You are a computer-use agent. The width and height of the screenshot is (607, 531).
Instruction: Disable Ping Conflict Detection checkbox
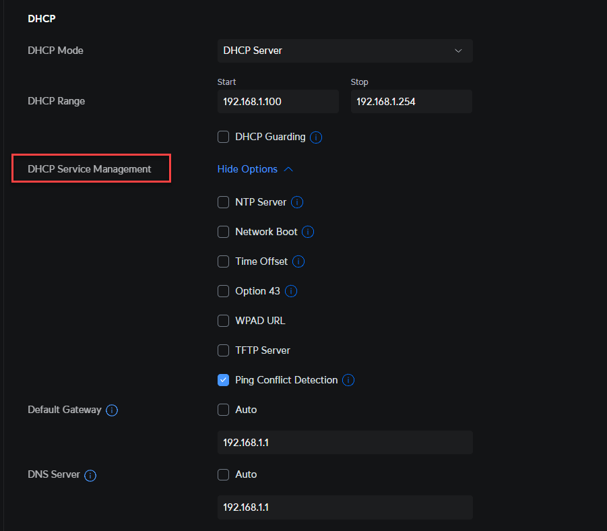(224, 380)
